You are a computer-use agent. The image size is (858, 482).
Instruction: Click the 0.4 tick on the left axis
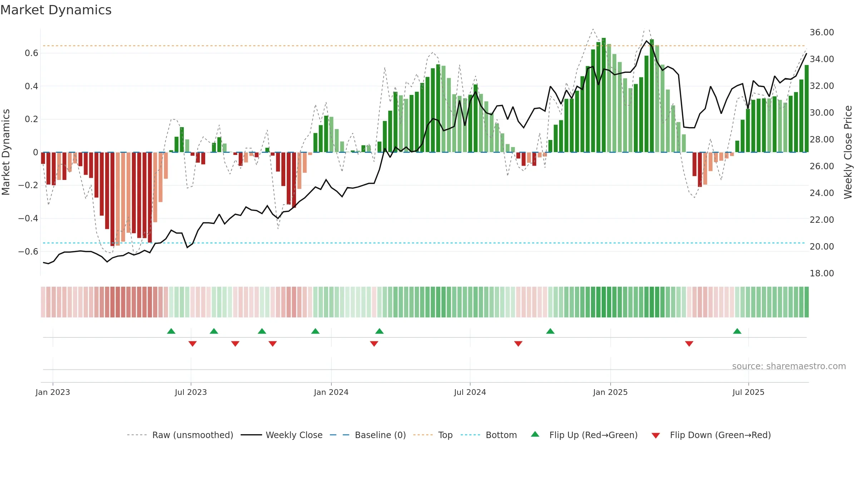coord(31,86)
